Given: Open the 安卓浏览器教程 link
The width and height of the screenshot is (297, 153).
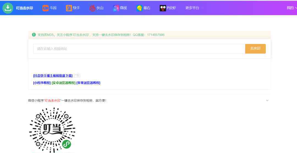Looking at the screenshot, I should 64,83.
